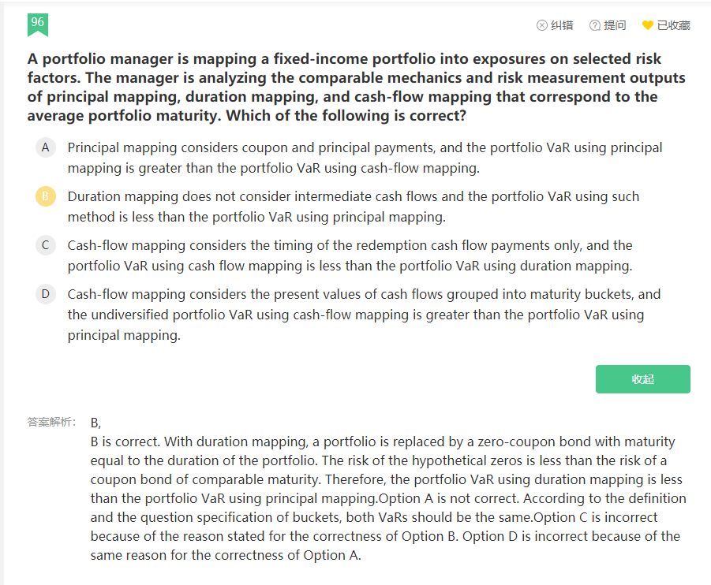Choose the Duration mapping does not consider option text
Image resolution: width=711 pixels, height=585 pixels.
tap(354, 207)
